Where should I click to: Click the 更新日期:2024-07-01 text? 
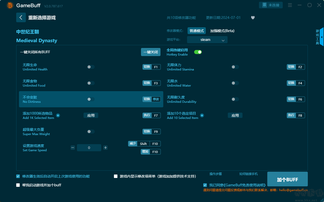click(x=223, y=18)
